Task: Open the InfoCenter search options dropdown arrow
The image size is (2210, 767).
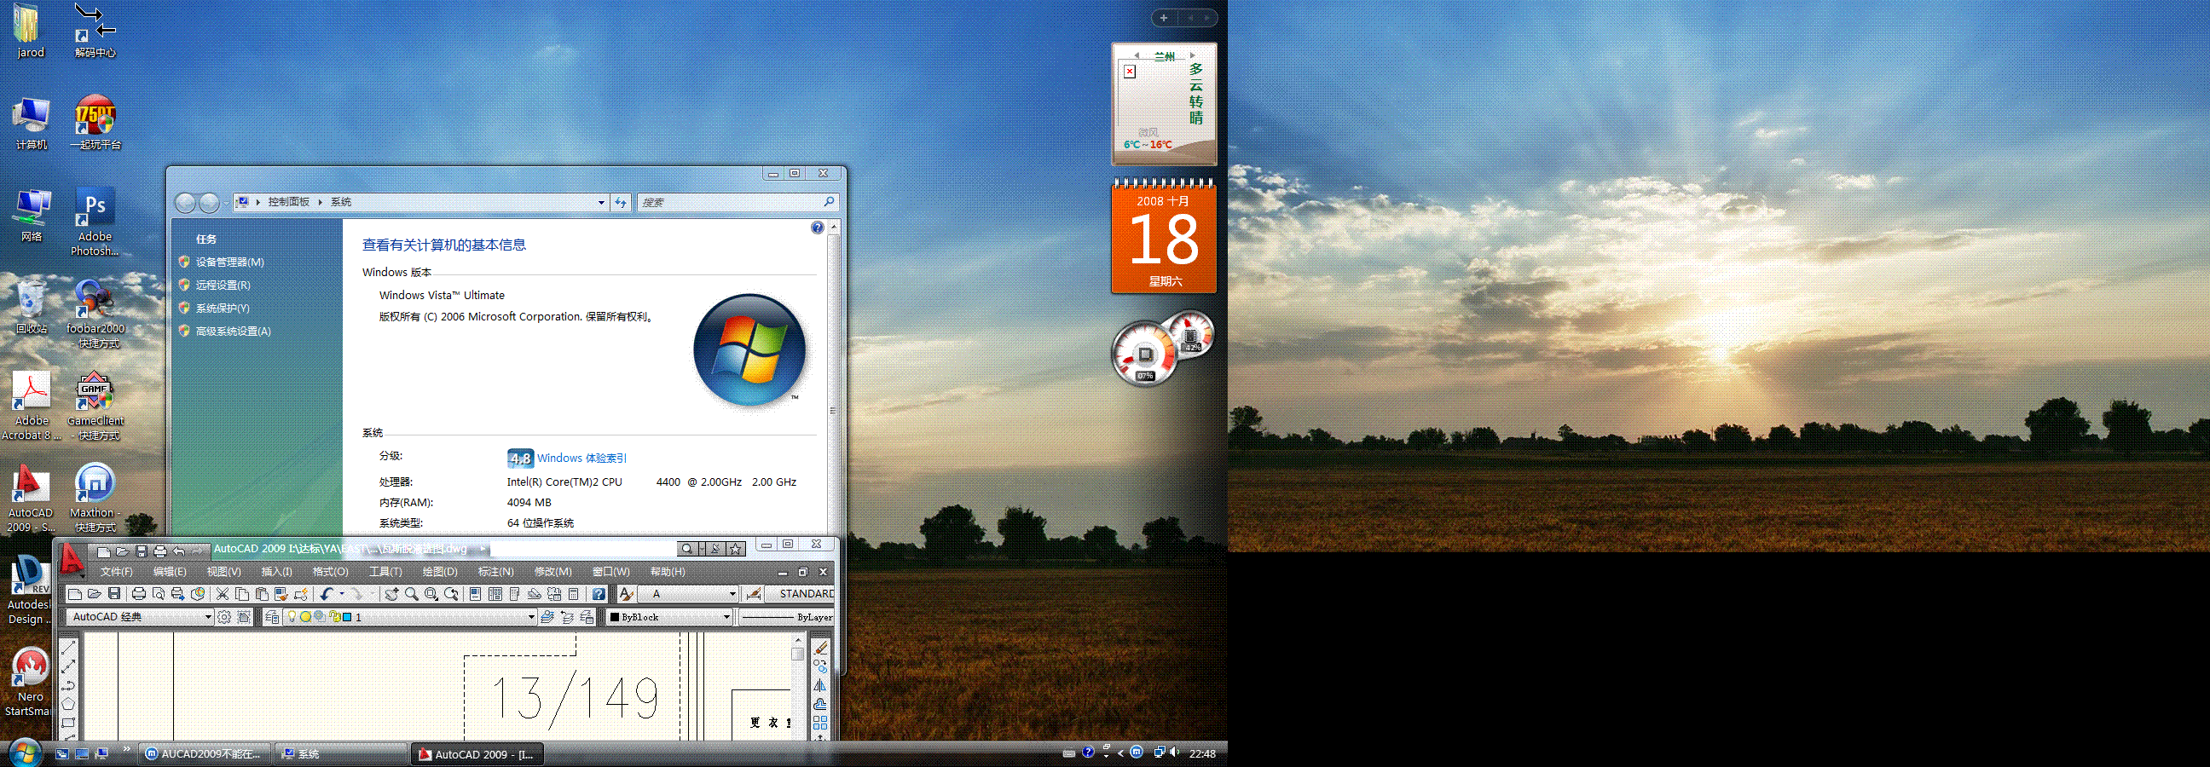Action: [x=702, y=549]
